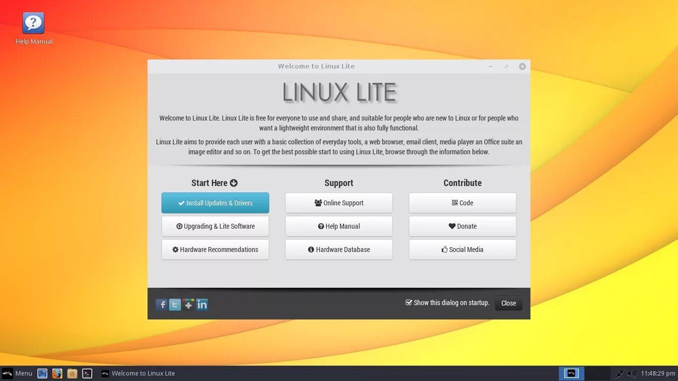This screenshot has width=678, height=381.
Task: Click the clock showing 11:48:29 pm
Action: (x=658, y=374)
